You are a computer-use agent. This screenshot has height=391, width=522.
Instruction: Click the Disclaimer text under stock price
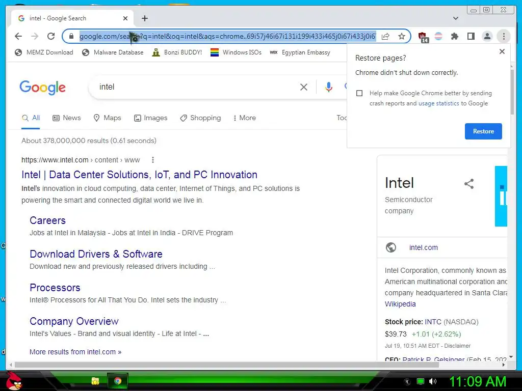(457, 346)
